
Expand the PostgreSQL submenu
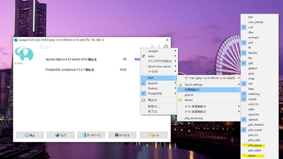pyautogui.click(x=159, y=93)
